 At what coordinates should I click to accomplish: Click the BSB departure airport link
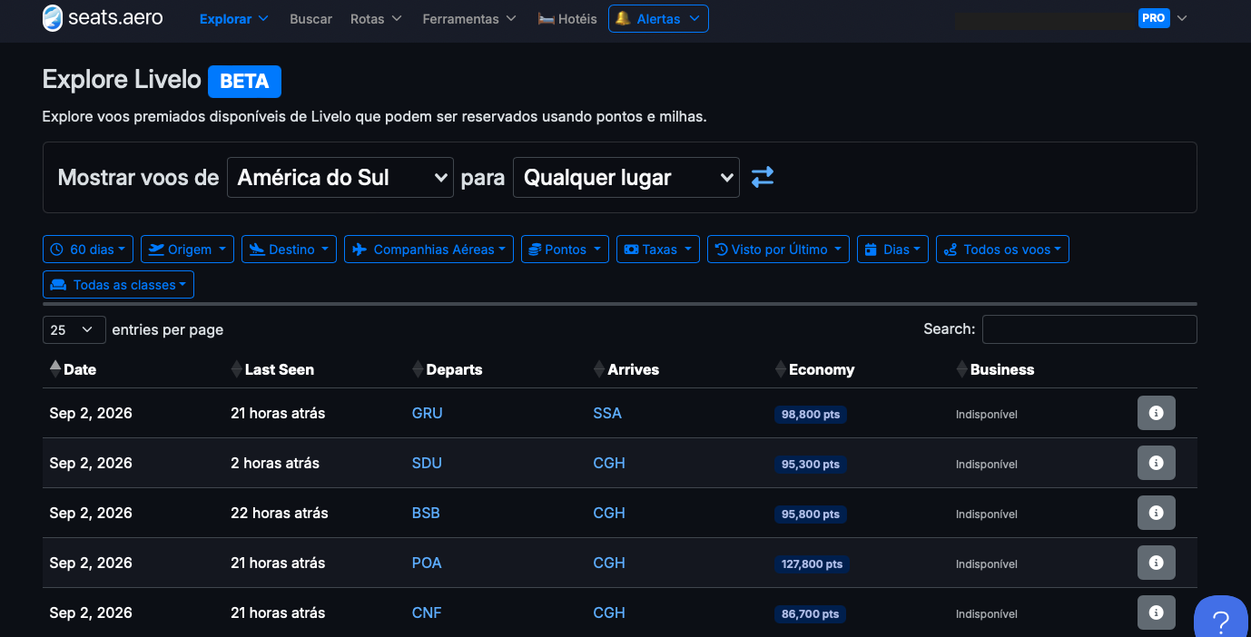tap(426, 513)
